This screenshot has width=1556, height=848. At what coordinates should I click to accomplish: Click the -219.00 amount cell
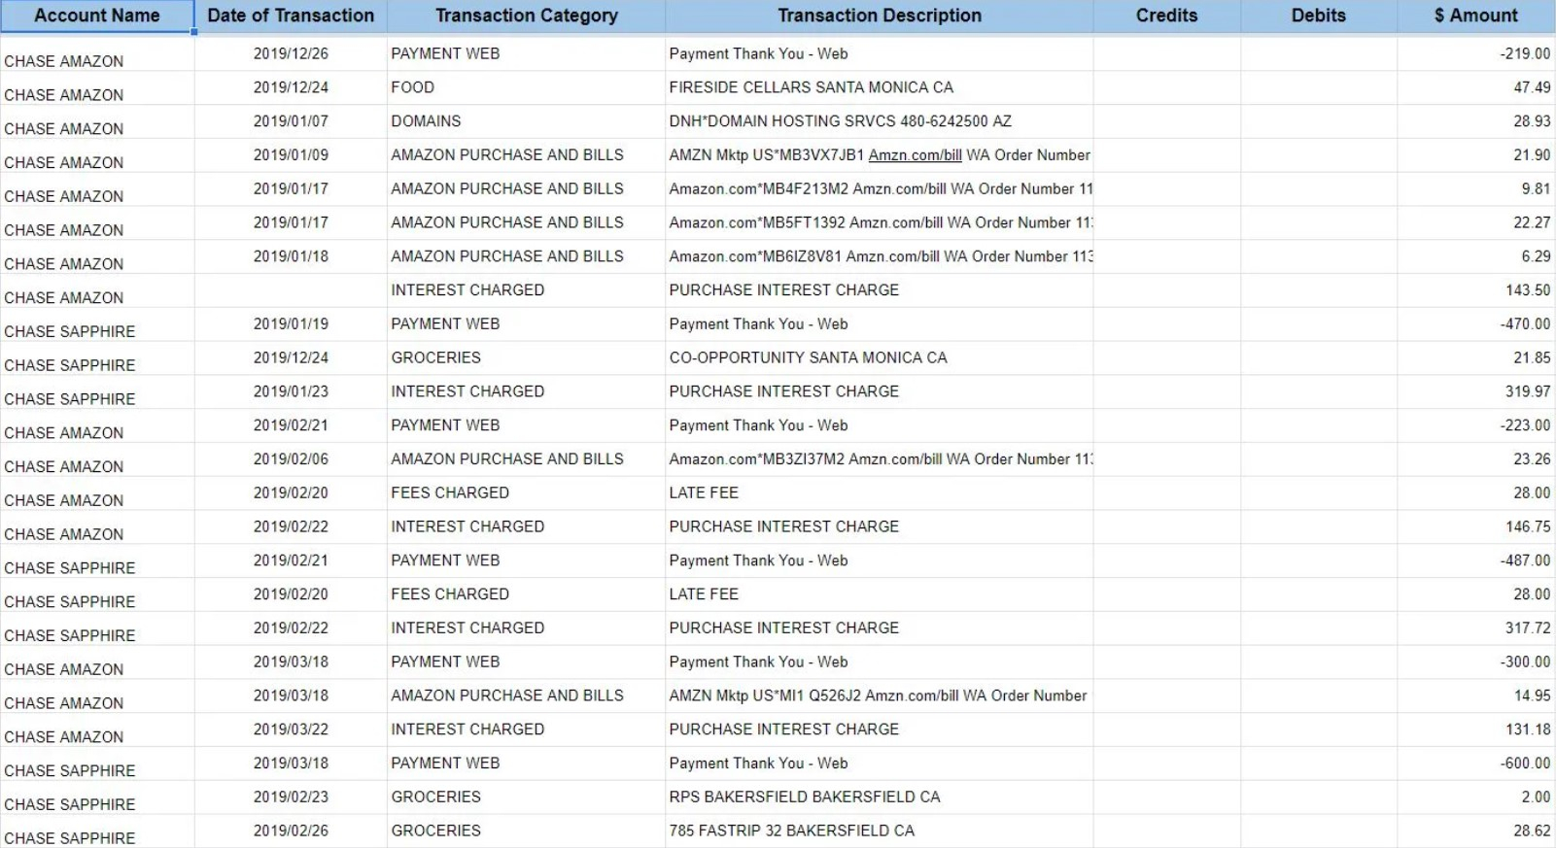click(x=1524, y=54)
